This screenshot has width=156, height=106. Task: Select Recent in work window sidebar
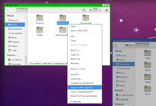14,20
